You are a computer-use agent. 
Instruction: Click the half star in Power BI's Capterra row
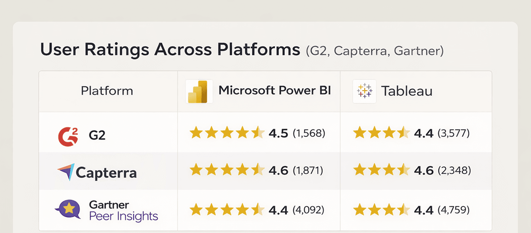point(257,171)
